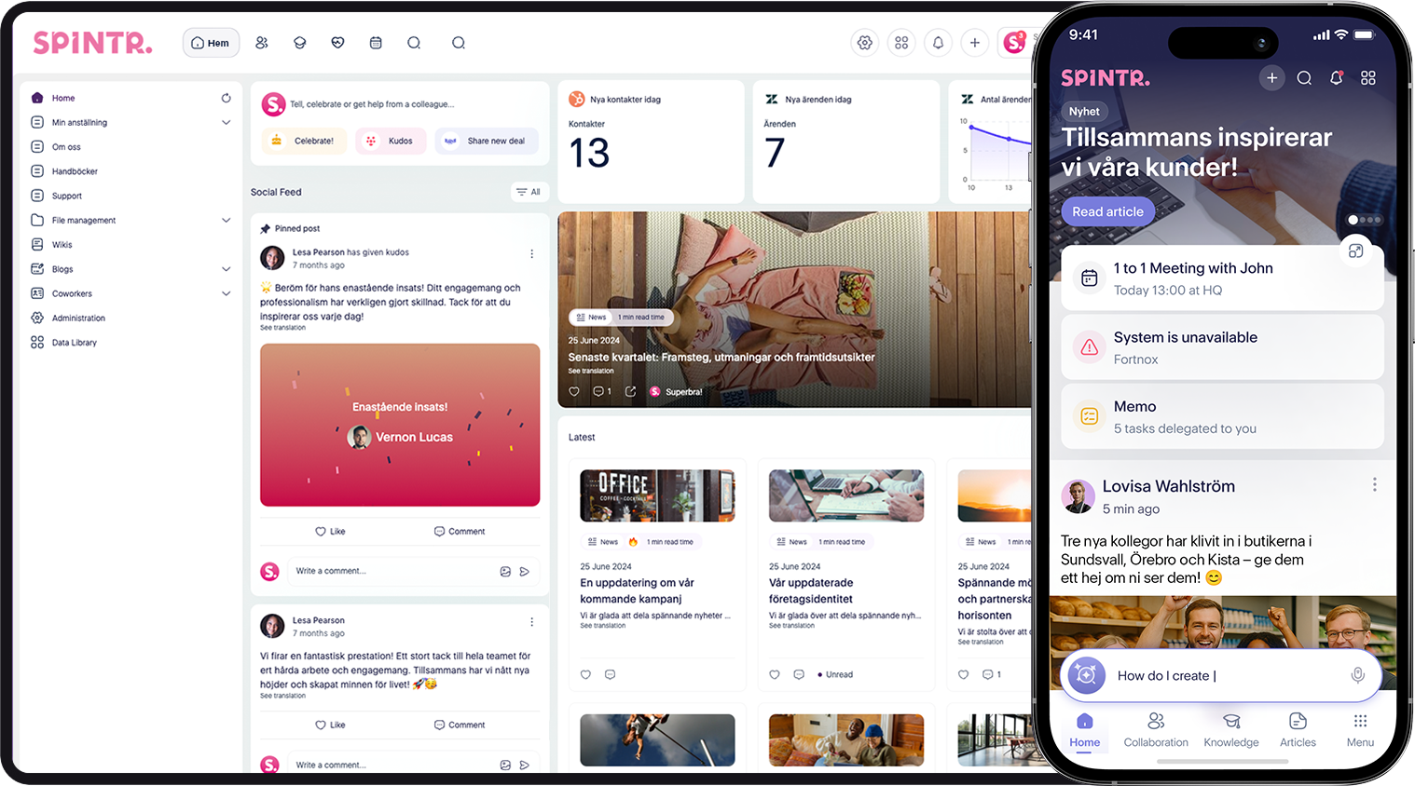The width and height of the screenshot is (1415, 786).
Task: Click the plus icon in desktop header
Action: point(974,43)
